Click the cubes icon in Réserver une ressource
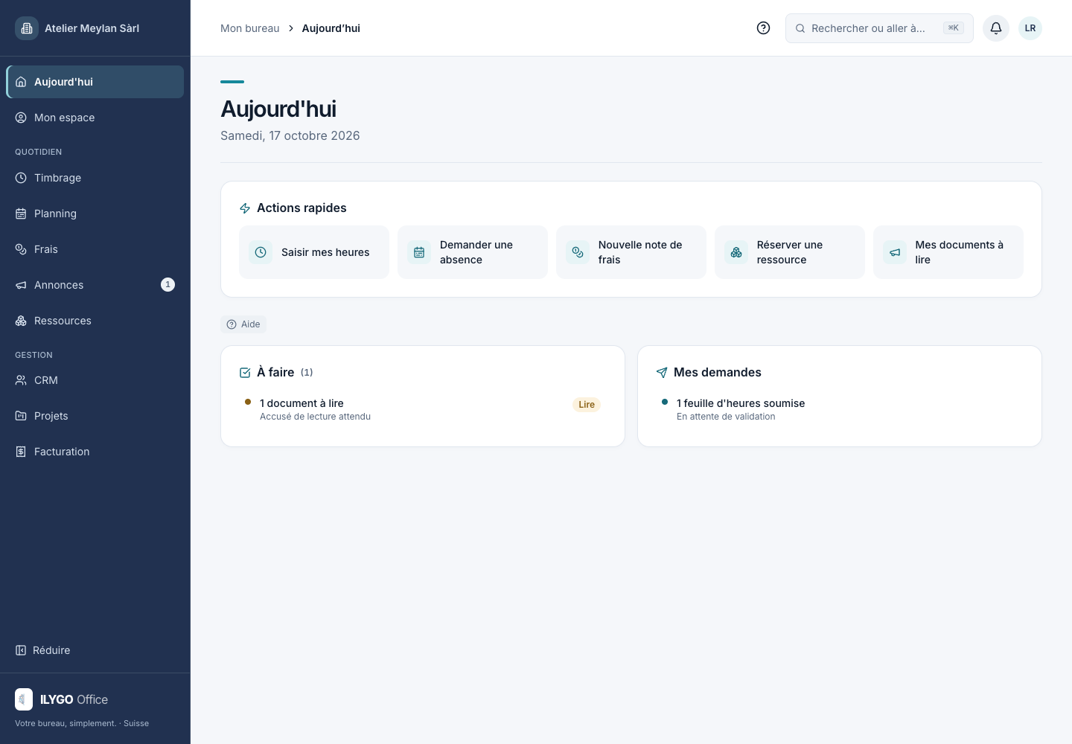Viewport: 1072px width, 744px height. click(736, 252)
